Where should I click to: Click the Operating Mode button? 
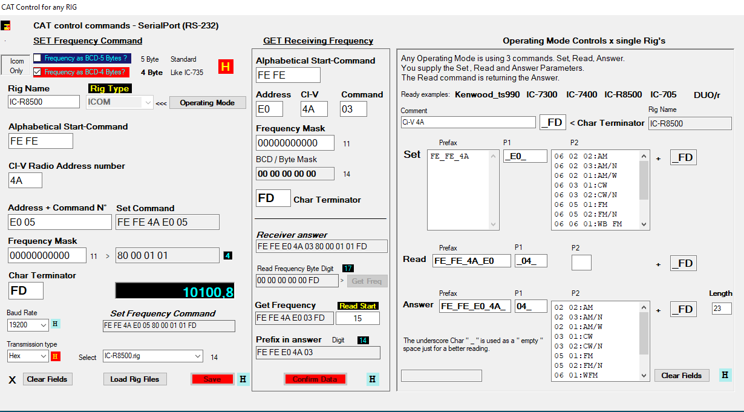(207, 103)
